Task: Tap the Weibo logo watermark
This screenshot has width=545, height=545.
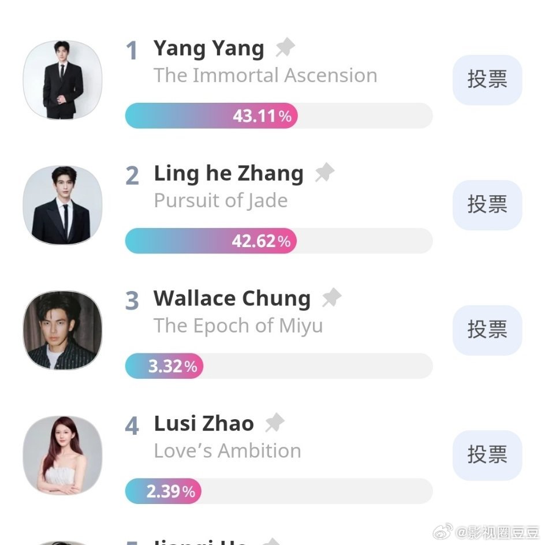Action: pos(443,531)
